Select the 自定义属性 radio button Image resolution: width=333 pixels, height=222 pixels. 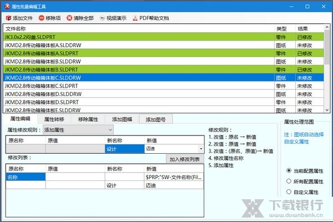pyautogui.click(x=289, y=192)
